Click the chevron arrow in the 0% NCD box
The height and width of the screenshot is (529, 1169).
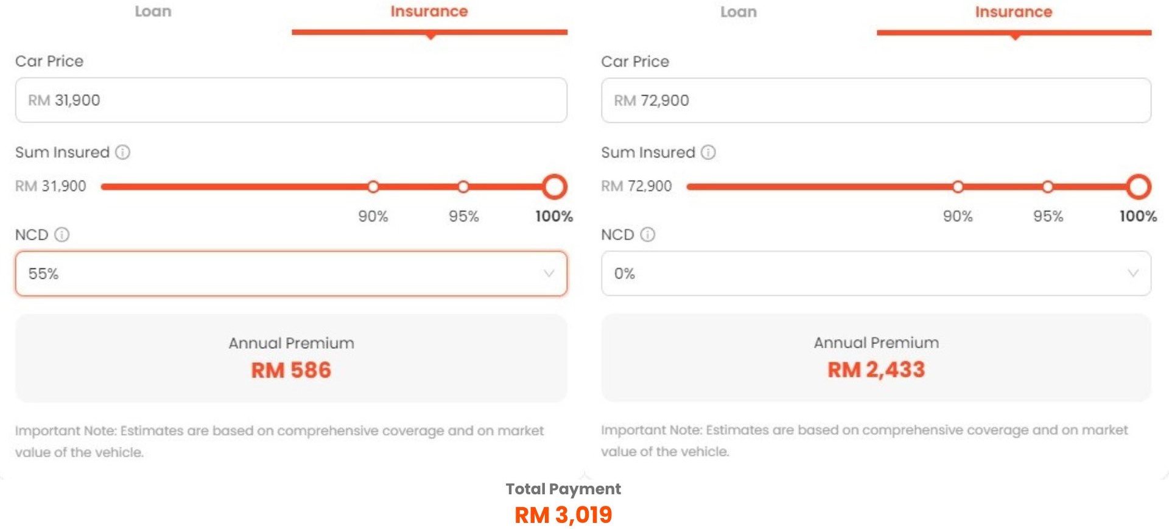pos(1132,273)
